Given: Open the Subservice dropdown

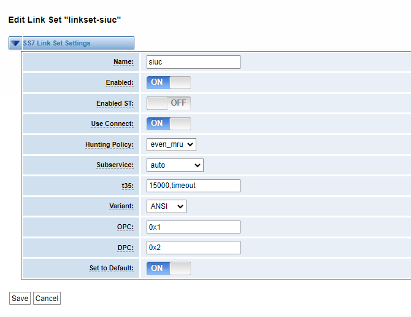Looking at the screenshot, I should (175, 165).
